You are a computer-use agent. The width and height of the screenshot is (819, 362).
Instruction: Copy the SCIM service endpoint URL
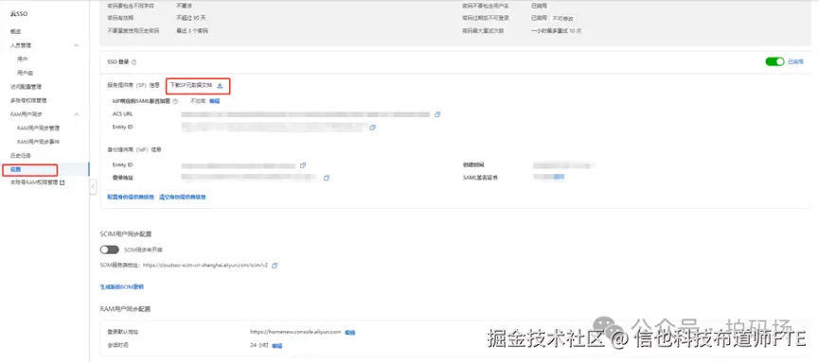point(275,265)
